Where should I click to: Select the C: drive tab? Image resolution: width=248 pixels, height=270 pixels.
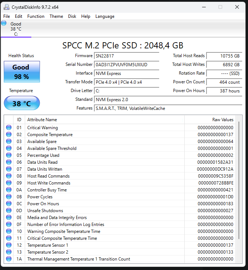click(16, 29)
